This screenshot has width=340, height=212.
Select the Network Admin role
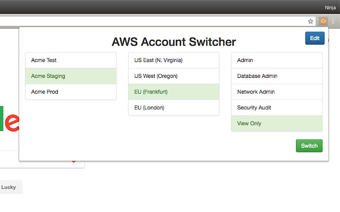(277, 92)
